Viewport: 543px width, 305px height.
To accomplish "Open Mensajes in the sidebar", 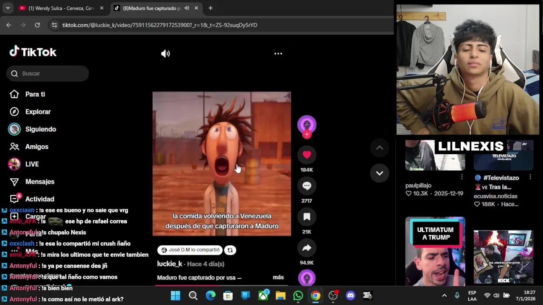I will click(32, 182).
